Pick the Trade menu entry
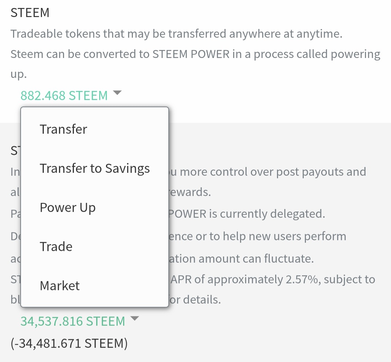The height and width of the screenshot is (362, 391). tap(56, 247)
